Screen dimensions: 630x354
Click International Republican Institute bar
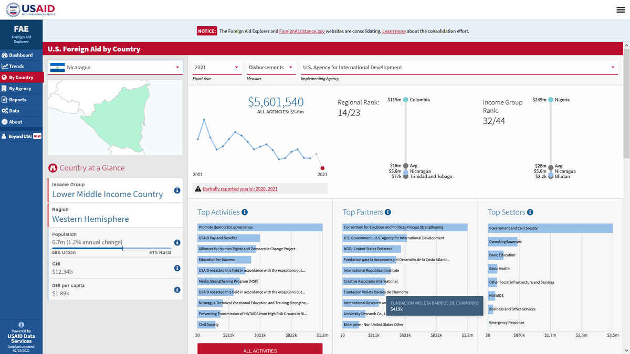pos(367,270)
